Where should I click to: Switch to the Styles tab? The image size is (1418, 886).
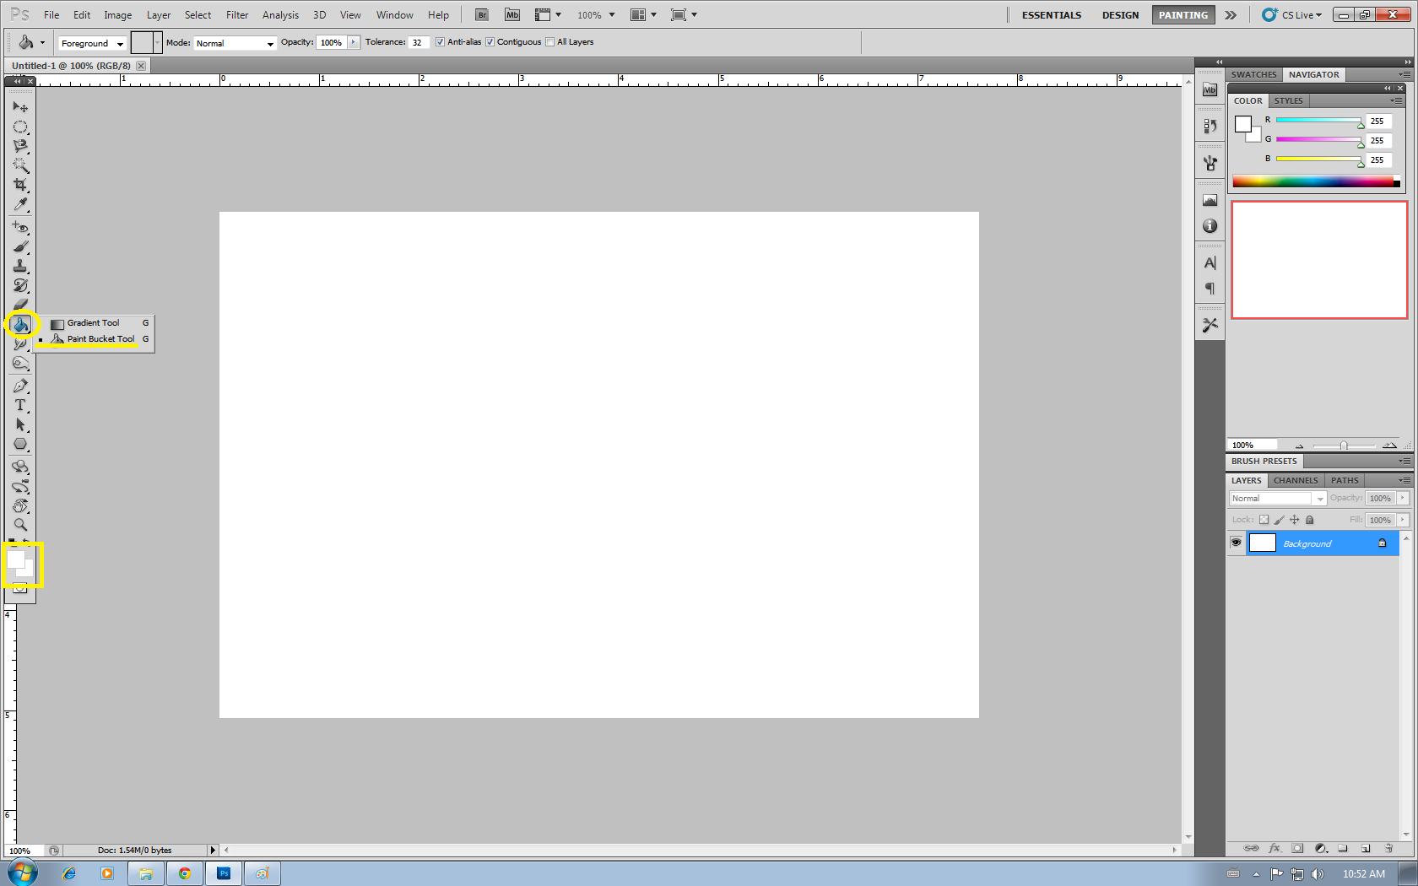tap(1288, 100)
